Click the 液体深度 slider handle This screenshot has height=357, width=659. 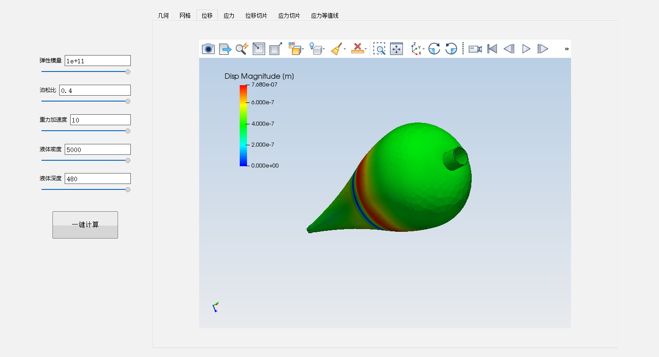pos(128,190)
